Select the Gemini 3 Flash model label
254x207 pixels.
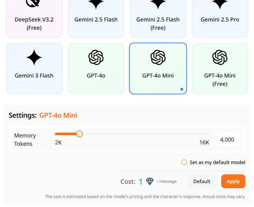click(x=34, y=75)
